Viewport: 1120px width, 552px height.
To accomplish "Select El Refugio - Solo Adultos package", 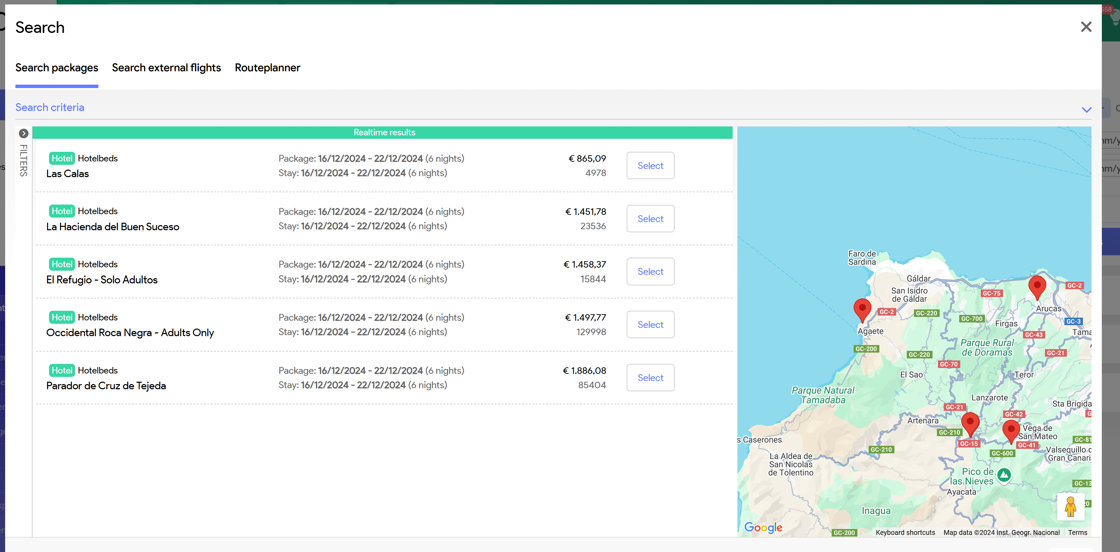I will pyautogui.click(x=650, y=272).
